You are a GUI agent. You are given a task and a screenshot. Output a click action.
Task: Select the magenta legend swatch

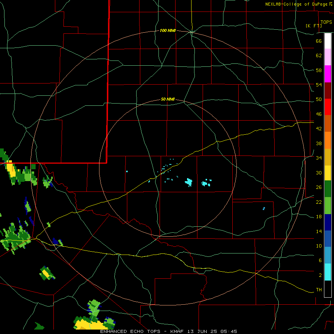coord(328,74)
